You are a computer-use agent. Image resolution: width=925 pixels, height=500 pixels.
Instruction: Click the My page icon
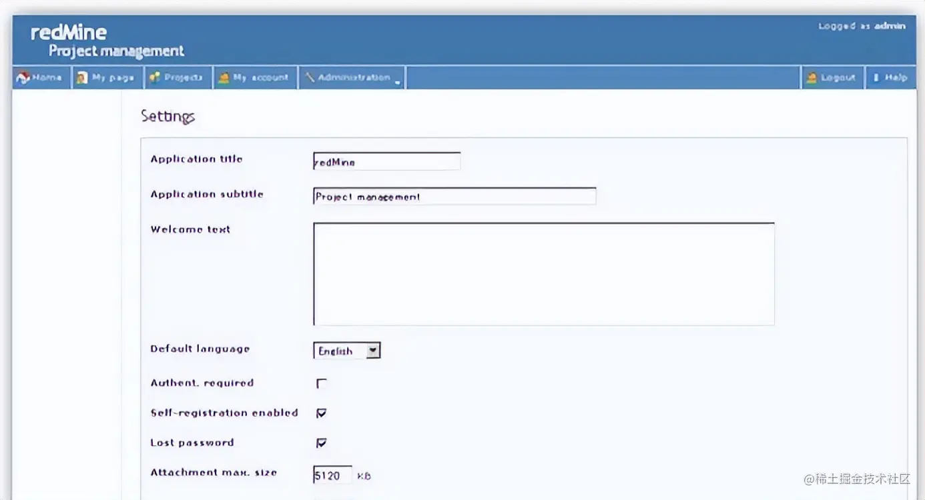pyautogui.click(x=82, y=78)
